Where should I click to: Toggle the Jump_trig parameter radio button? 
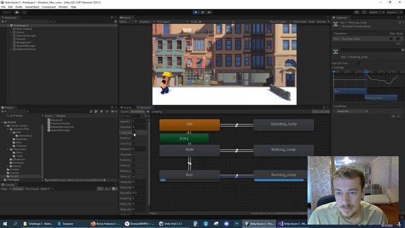click(x=134, y=132)
